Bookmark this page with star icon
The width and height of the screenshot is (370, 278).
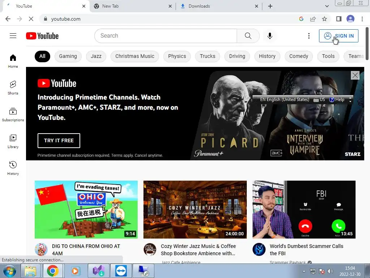324,19
